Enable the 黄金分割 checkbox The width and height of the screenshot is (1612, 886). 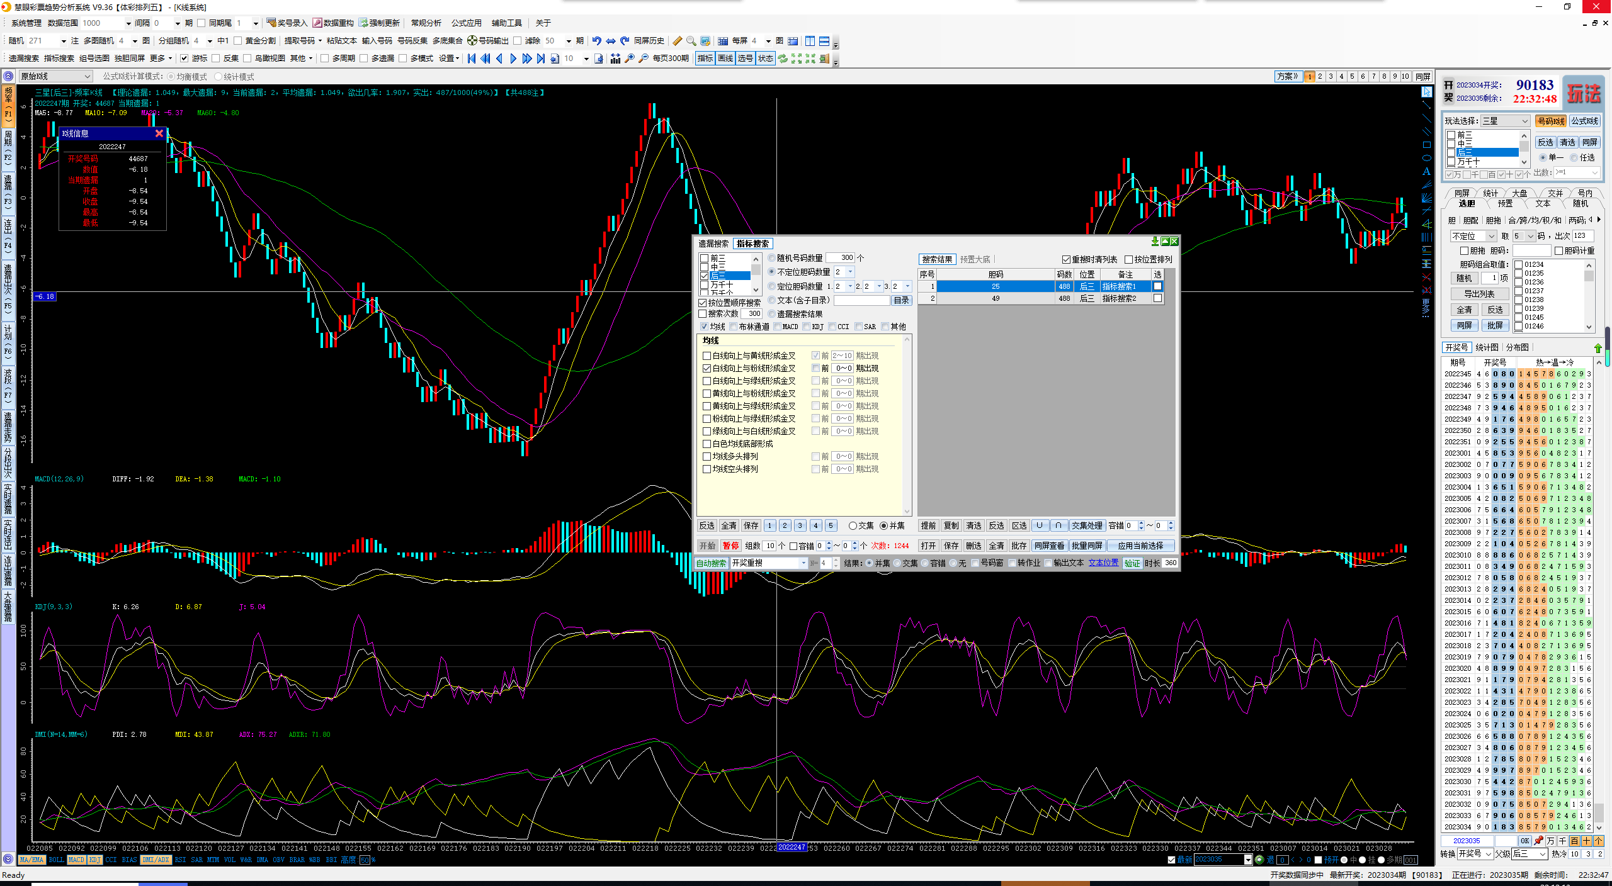tap(238, 41)
